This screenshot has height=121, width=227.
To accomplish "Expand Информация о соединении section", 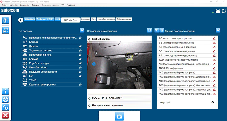I will tap(89, 106).
